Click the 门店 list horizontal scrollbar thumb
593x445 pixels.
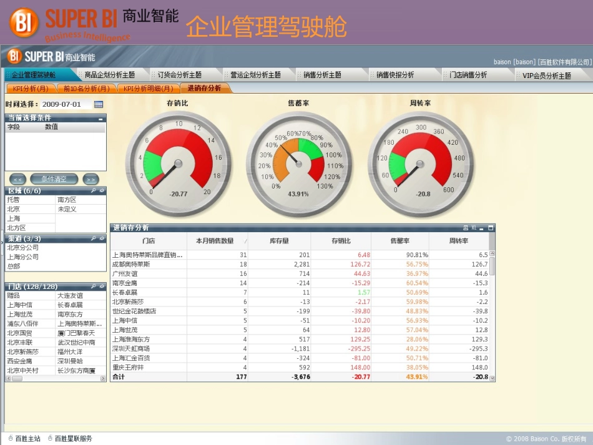(x=17, y=378)
